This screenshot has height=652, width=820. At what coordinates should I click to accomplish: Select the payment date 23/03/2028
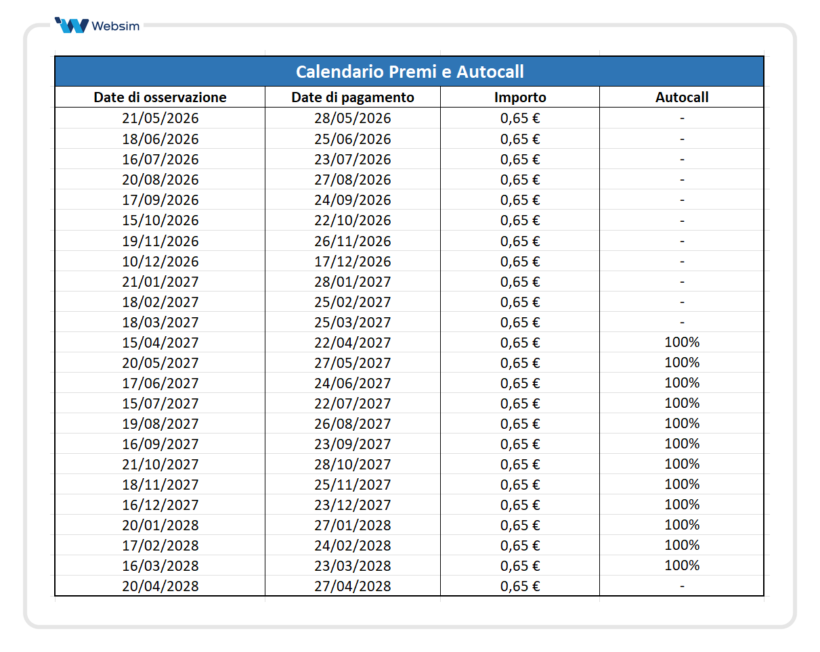(353, 565)
